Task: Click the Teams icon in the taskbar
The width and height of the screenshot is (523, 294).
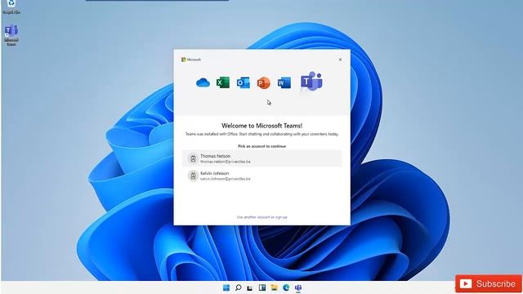Action: click(x=298, y=287)
